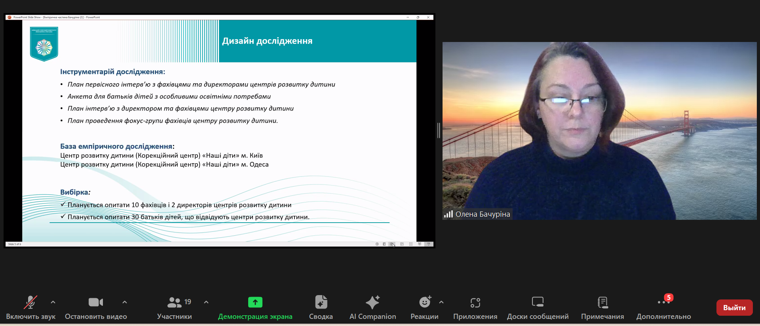Stop camera via Остановить видео
Viewport: 760px width, 326px height.
click(x=96, y=307)
